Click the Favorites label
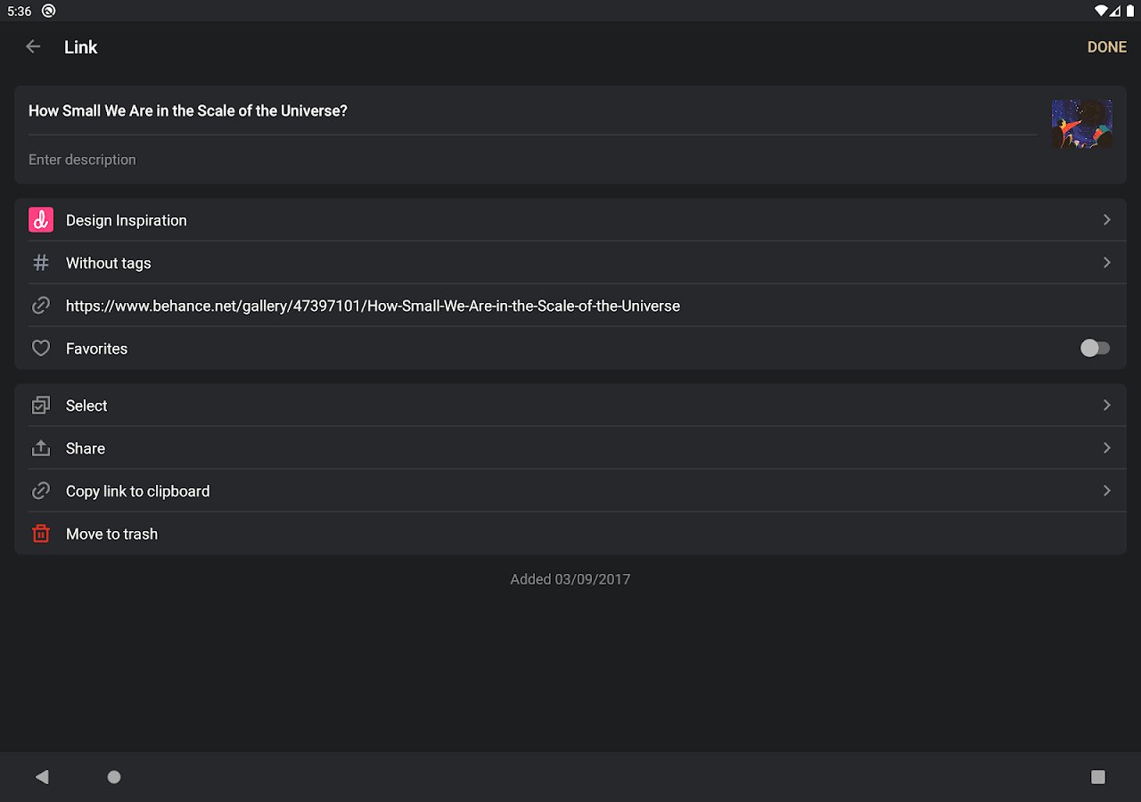 click(96, 348)
